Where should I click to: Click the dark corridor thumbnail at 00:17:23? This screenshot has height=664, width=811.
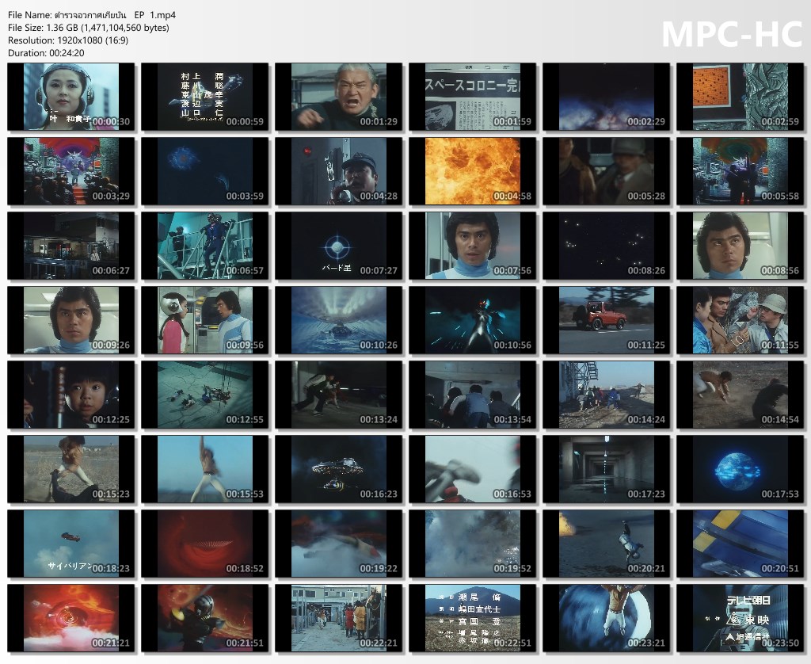(606, 469)
